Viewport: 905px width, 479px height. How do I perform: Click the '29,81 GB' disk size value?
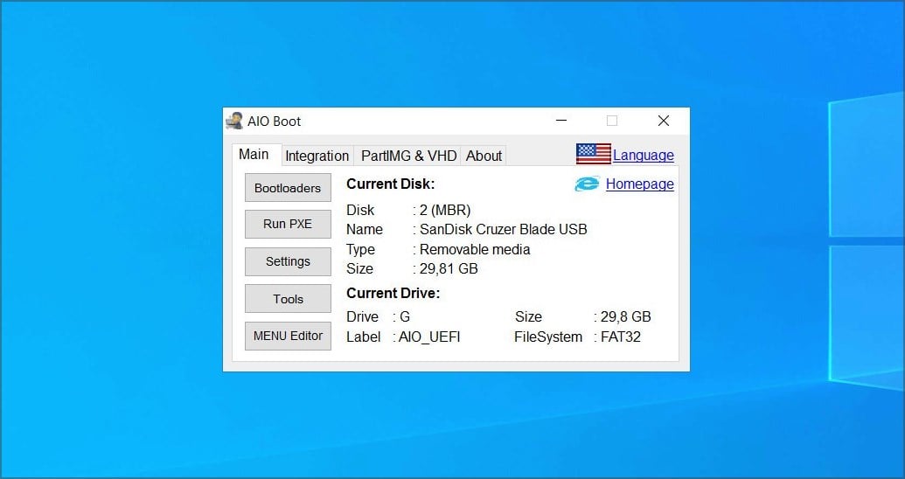click(x=449, y=269)
